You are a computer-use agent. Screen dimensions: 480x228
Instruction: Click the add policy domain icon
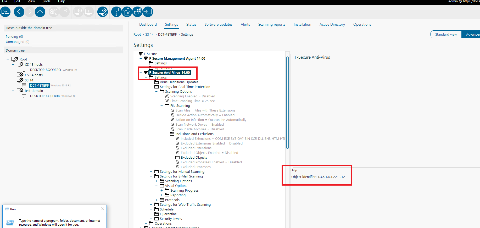pos(78,12)
